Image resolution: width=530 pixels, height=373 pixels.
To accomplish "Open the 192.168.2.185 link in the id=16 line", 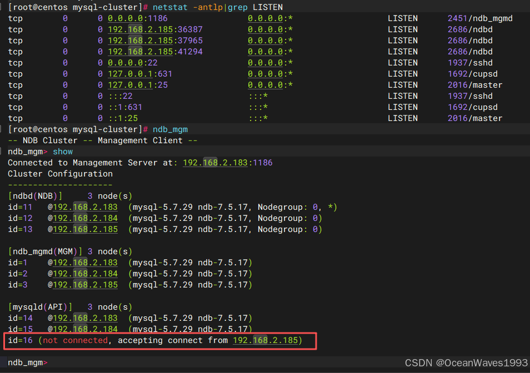I will click(x=266, y=340).
